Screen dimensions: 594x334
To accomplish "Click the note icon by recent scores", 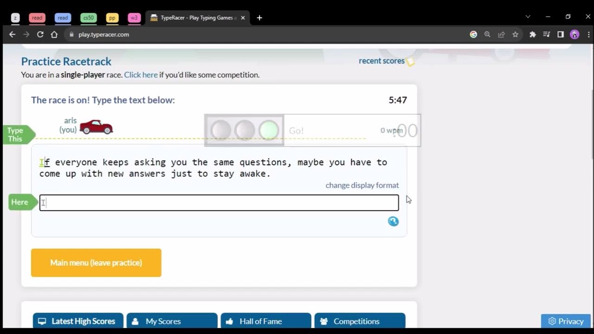I will point(410,61).
